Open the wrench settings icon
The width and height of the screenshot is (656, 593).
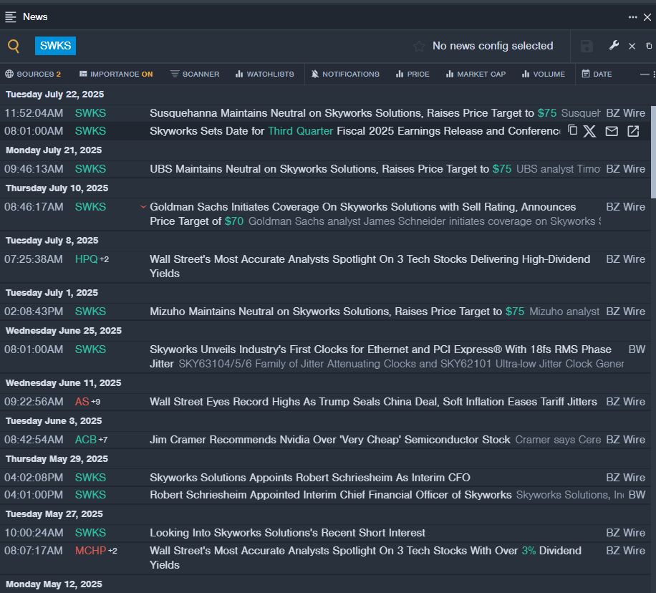pyautogui.click(x=614, y=45)
